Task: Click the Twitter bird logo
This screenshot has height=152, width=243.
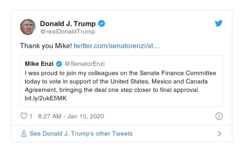Action: point(219,24)
